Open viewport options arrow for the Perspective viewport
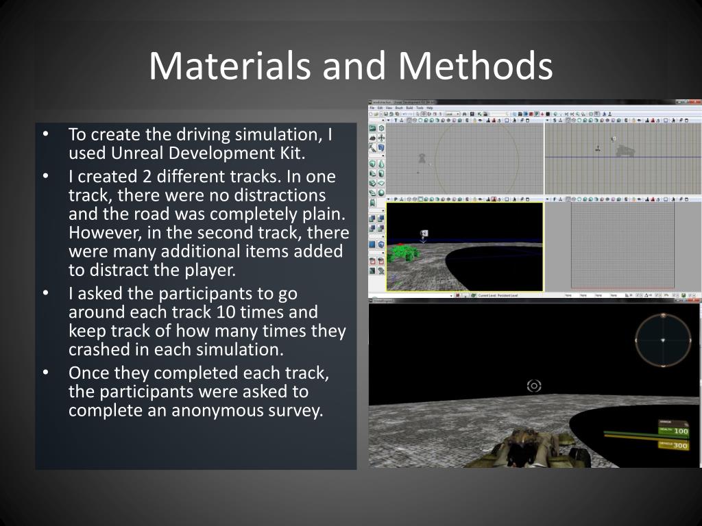The height and width of the screenshot is (526, 702). click(x=388, y=199)
